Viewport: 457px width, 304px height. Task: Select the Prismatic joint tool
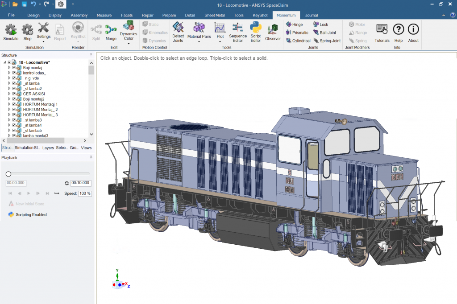[x=297, y=33]
